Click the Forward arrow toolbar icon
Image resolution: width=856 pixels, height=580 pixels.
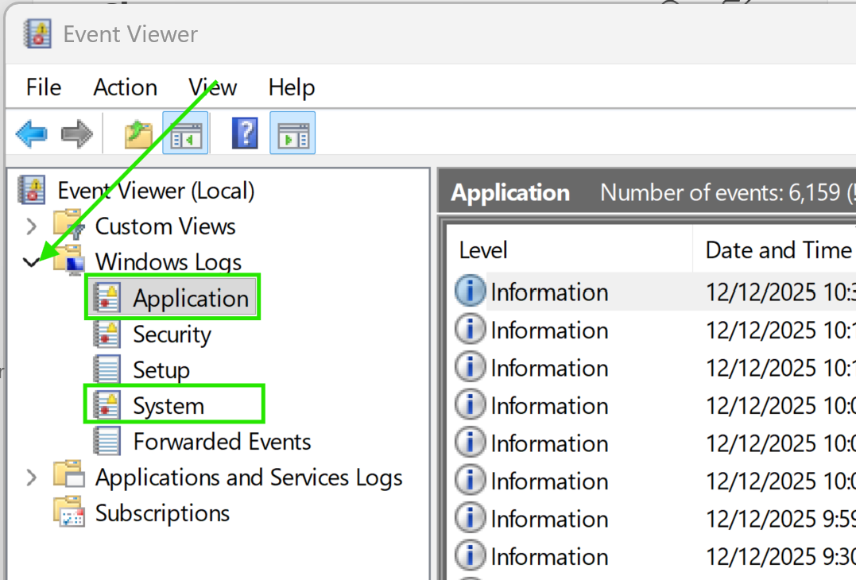(77, 133)
